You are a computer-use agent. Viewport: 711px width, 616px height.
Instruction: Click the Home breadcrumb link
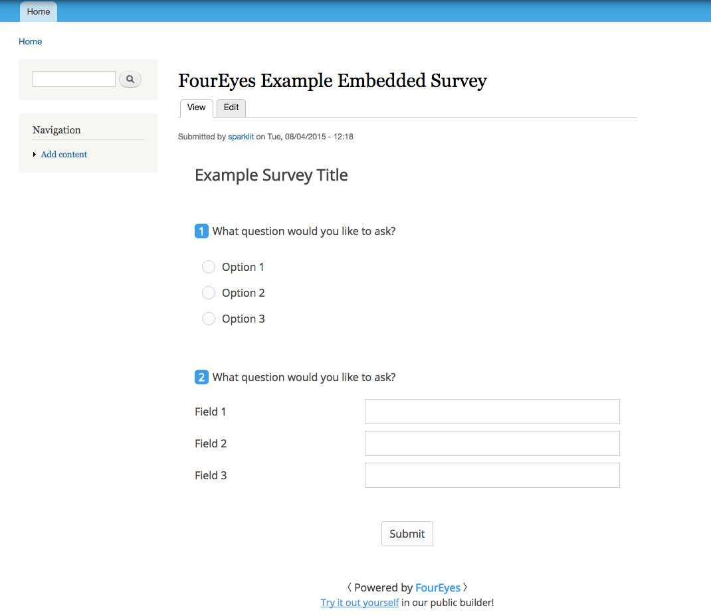pos(30,41)
